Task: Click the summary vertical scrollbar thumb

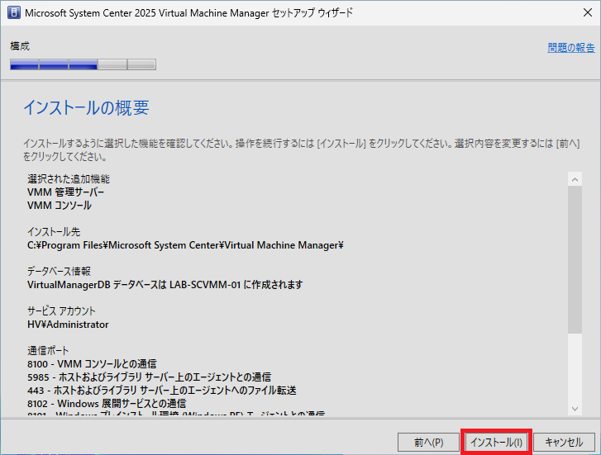Action: [x=575, y=259]
